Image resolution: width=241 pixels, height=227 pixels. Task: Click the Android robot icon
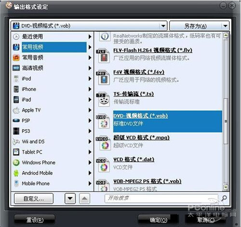point(16,173)
